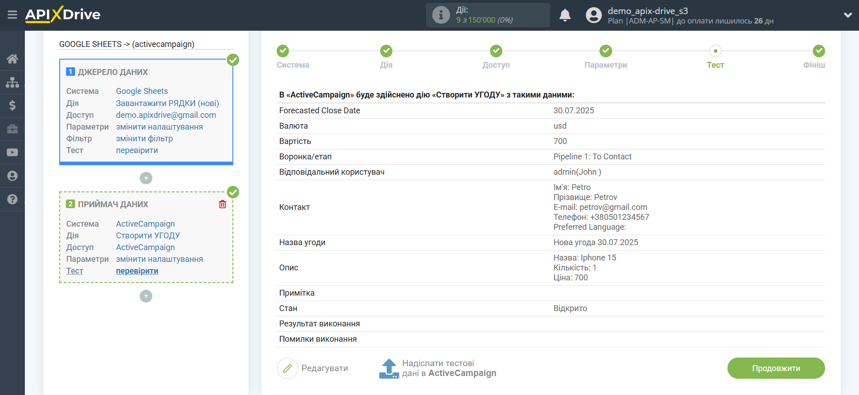Screen dimensions: 859x395
Task: Expand the account dropdown chevron
Action: (848, 15)
